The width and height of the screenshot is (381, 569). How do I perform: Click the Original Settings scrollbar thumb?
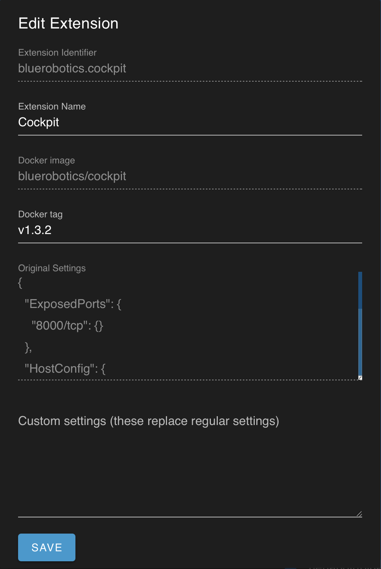pyautogui.click(x=359, y=289)
